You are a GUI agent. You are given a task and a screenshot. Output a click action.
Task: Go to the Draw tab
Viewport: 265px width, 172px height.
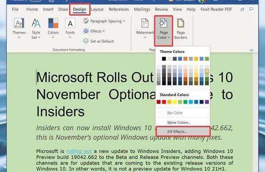tap(63, 9)
